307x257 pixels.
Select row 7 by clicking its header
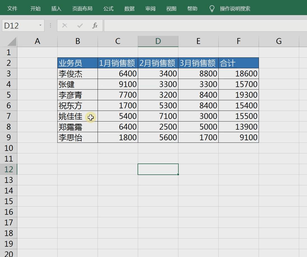(x=9, y=116)
